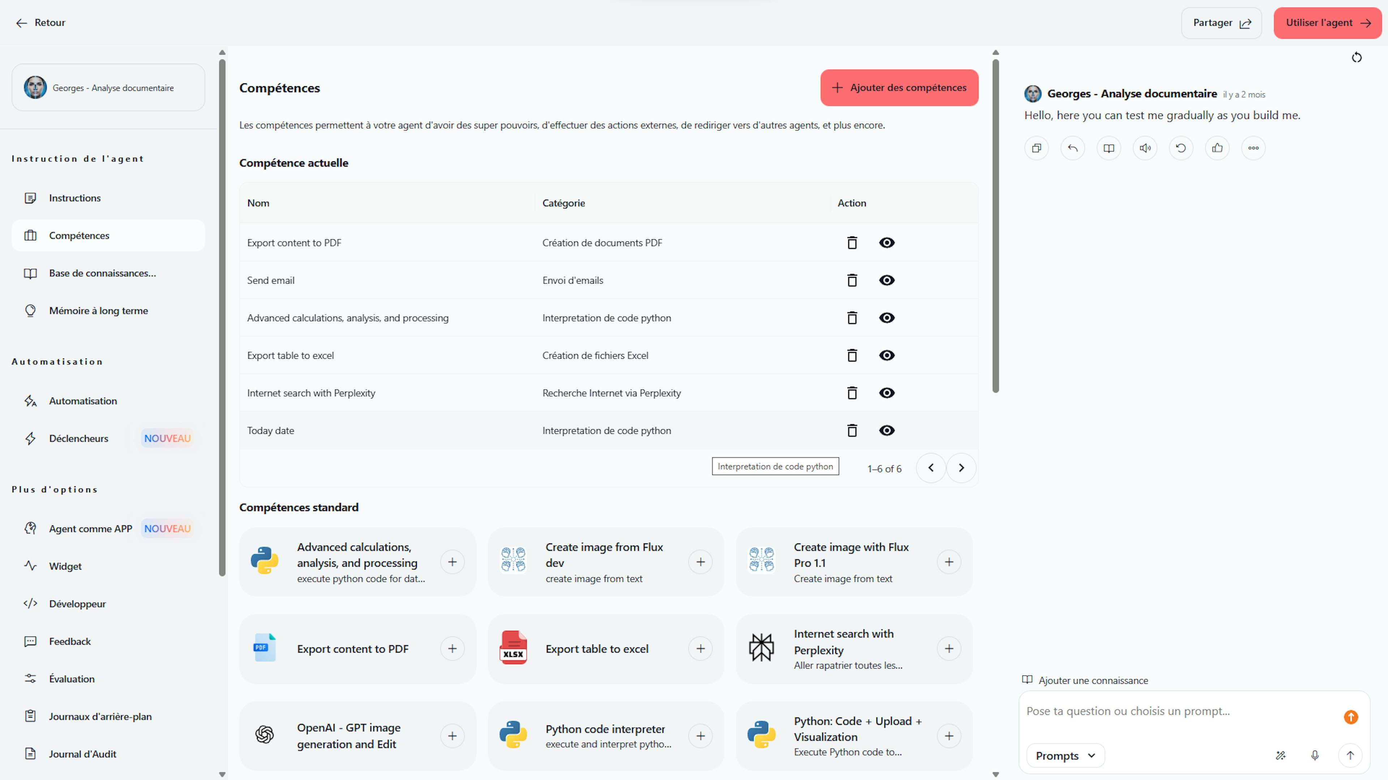
Task: Click the microphone icon in chat input
Action: click(1315, 755)
